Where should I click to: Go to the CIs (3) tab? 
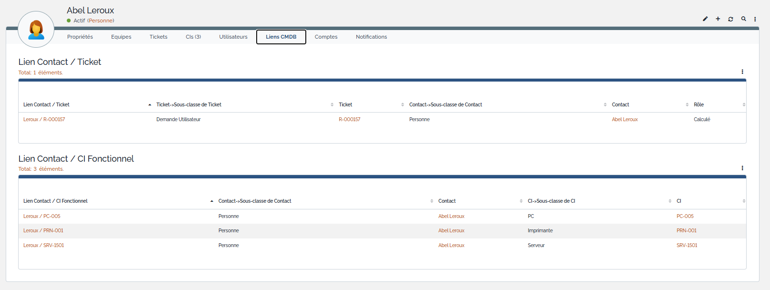193,37
